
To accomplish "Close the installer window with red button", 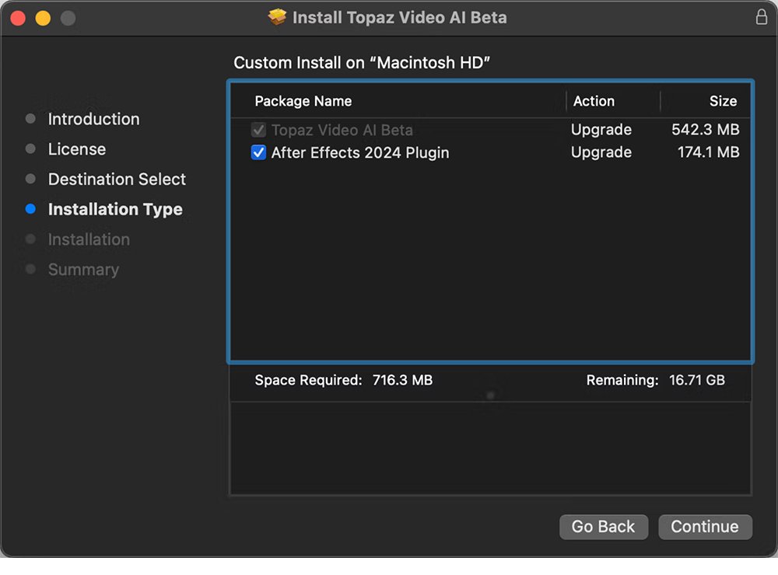I will (19, 19).
